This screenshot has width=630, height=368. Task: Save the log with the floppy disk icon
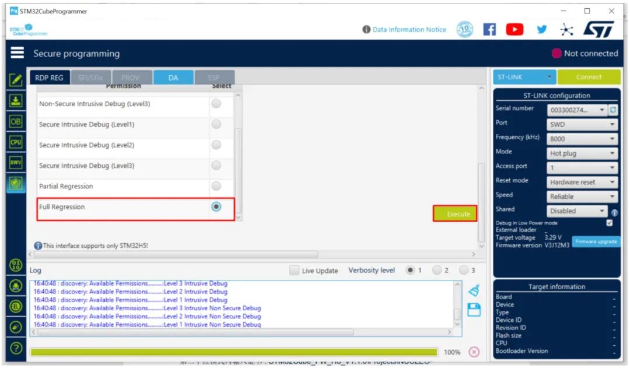(x=474, y=310)
